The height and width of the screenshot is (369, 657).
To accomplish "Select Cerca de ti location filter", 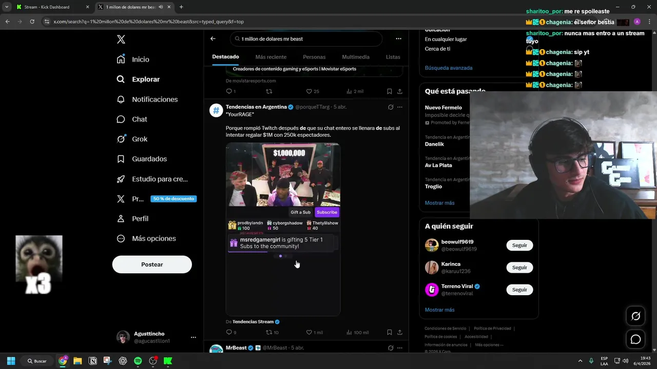I will tap(437, 49).
